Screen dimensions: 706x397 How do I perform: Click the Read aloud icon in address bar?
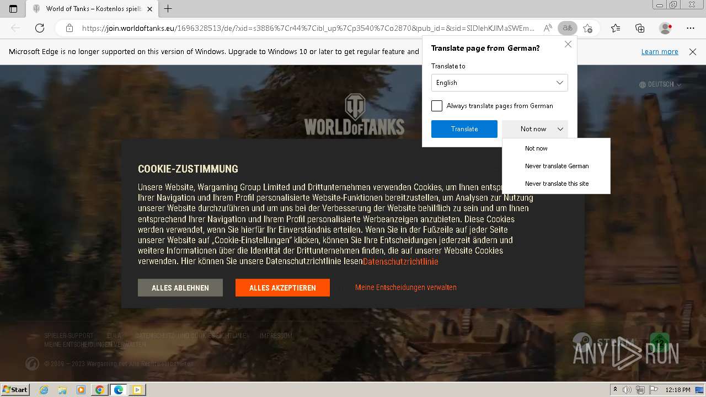click(x=548, y=28)
